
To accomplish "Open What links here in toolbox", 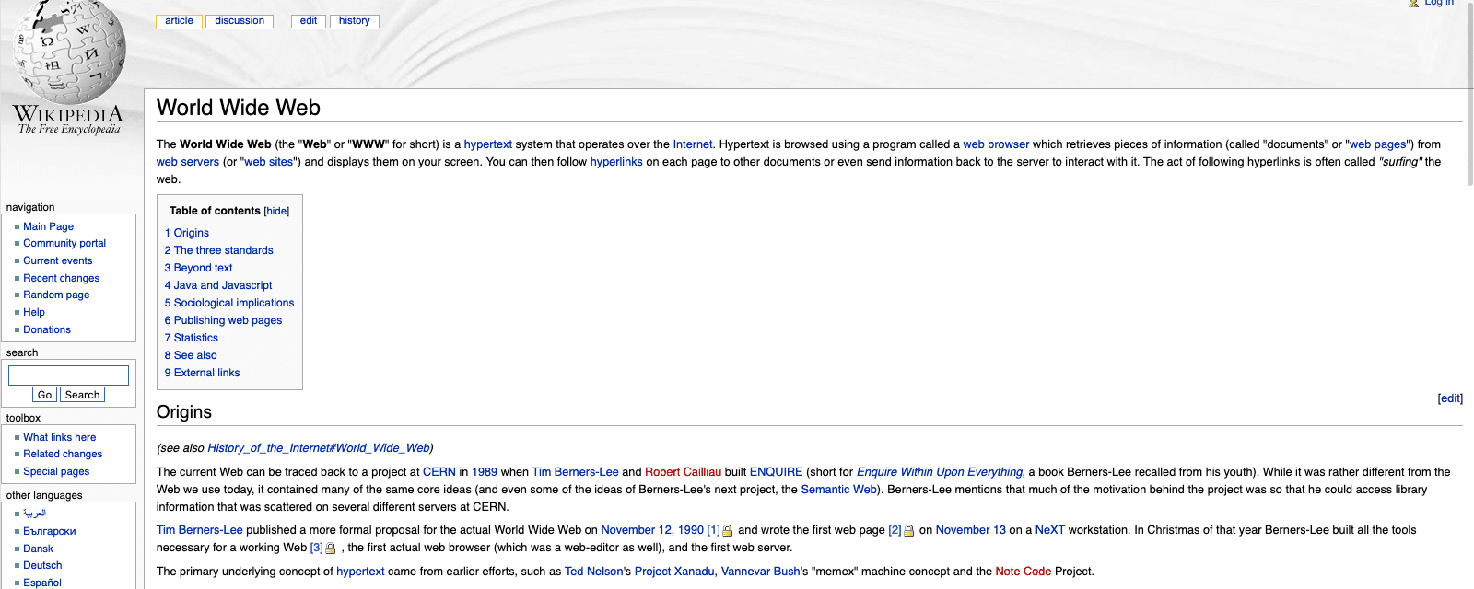I will pos(59,437).
